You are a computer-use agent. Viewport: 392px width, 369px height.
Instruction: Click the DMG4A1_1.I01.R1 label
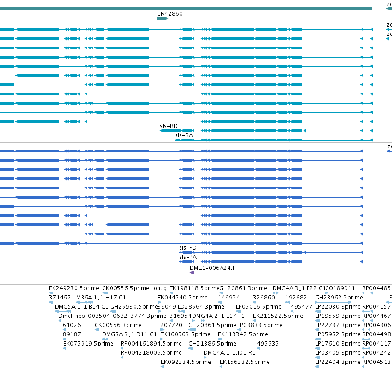pyautogui.click(x=229, y=353)
